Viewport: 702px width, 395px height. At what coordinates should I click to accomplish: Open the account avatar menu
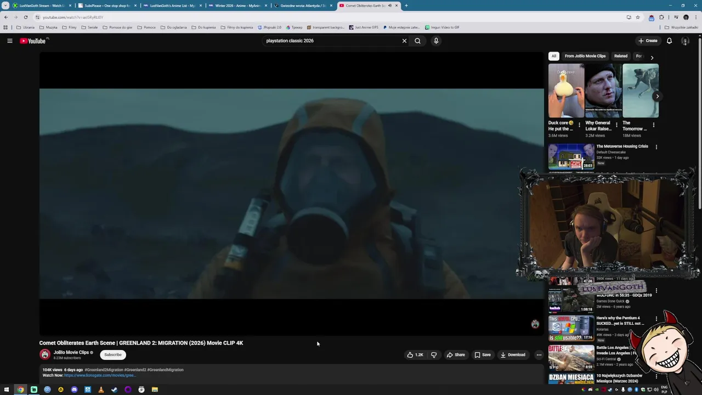coord(685,41)
